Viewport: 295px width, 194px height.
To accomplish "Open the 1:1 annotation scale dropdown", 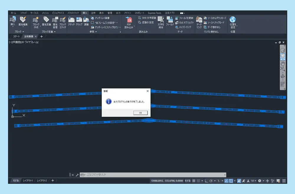I will (x=254, y=181).
